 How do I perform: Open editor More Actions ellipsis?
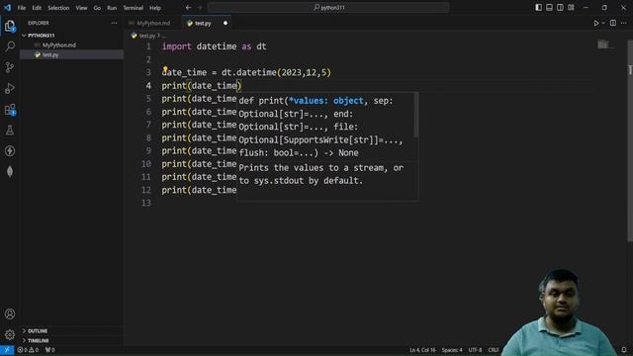point(624,23)
